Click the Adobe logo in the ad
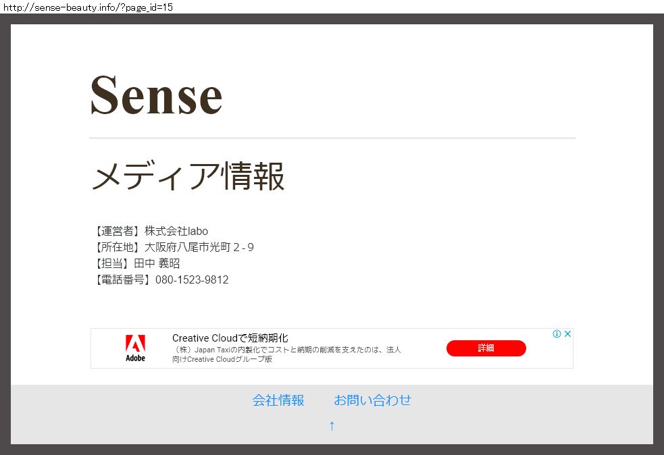This screenshot has width=664, height=455. [x=135, y=348]
